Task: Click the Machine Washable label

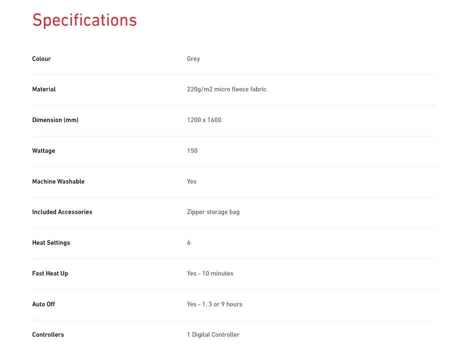Action: (x=58, y=181)
